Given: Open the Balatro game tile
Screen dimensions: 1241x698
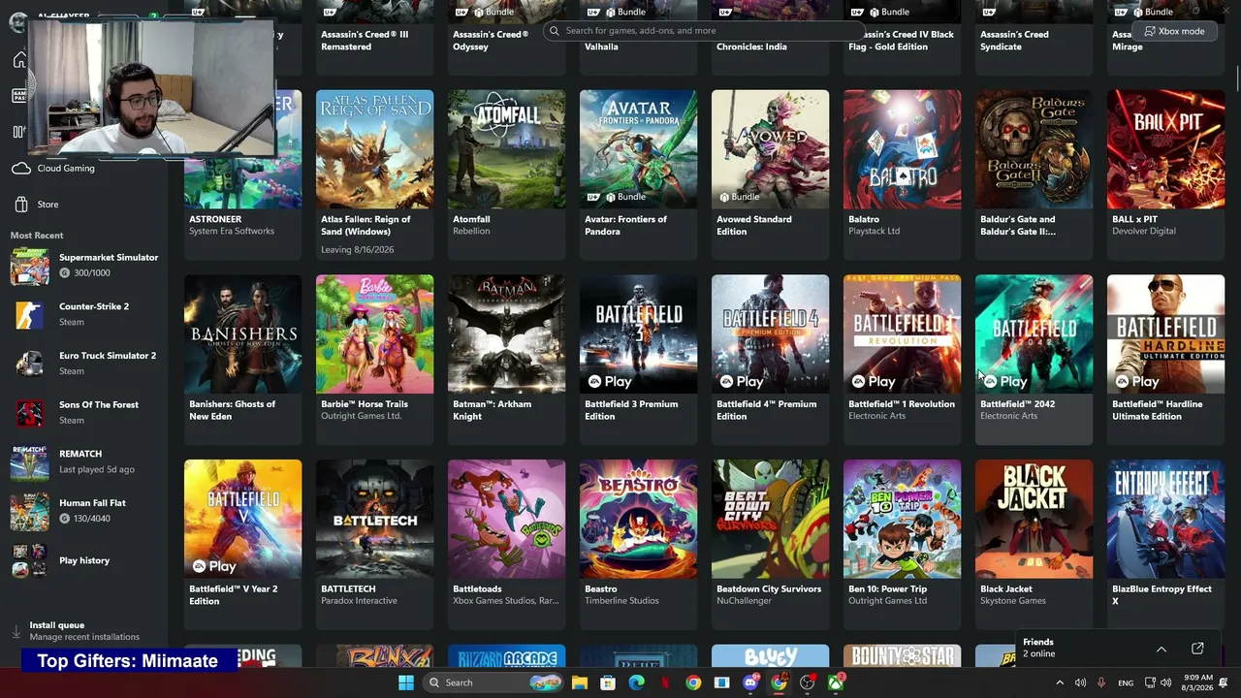Looking at the screenshot, I should click(902, 174).
